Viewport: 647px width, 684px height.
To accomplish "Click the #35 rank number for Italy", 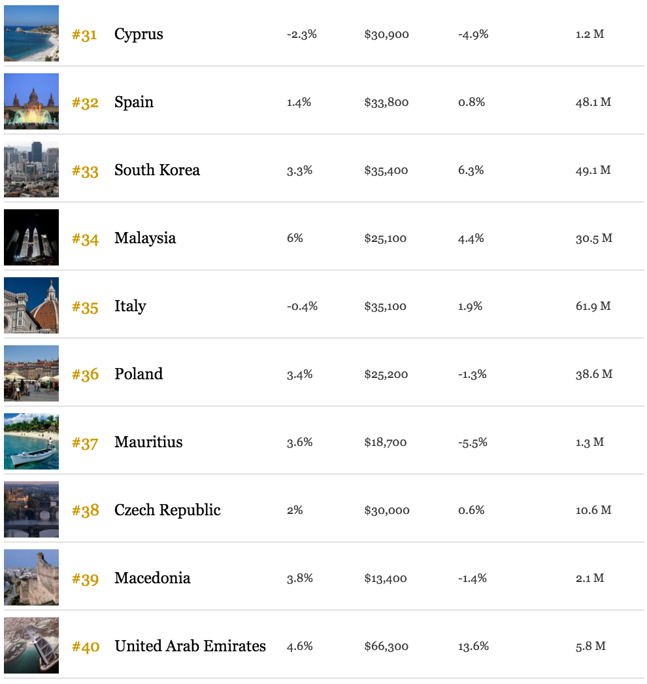I will [x=85, y=307].
